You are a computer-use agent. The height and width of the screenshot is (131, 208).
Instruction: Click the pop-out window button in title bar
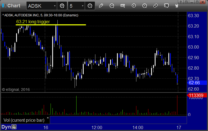[186, 2]
